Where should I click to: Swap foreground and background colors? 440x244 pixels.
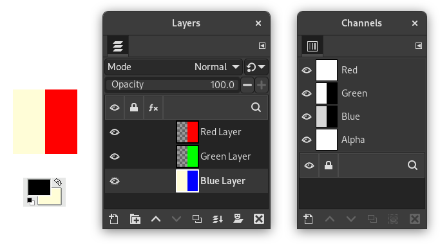[58, 182]
